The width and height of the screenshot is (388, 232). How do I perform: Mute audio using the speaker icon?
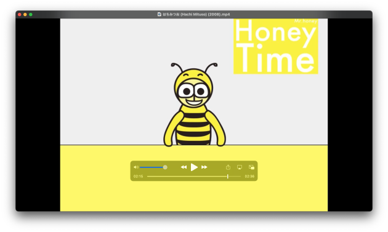point(136,167)
